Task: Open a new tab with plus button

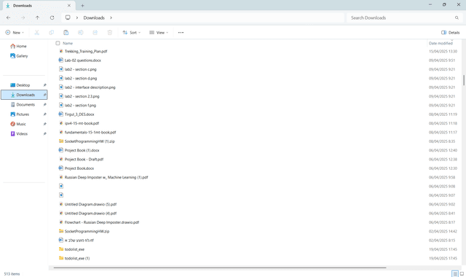Action: (82, 5)
